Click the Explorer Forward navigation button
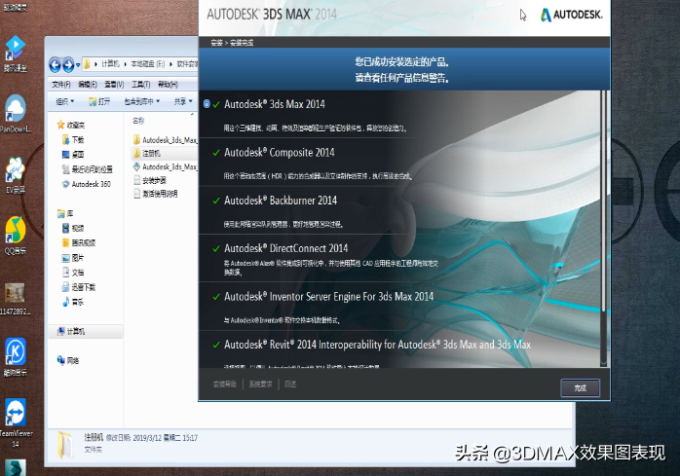This screenshot has height=476, width=680. 68,65
